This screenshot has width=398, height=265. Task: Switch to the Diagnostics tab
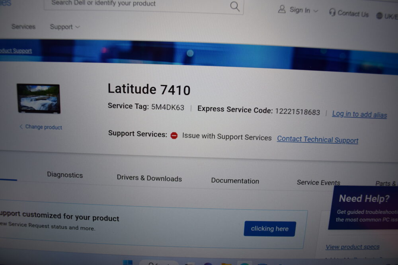(x=65, y=175)
